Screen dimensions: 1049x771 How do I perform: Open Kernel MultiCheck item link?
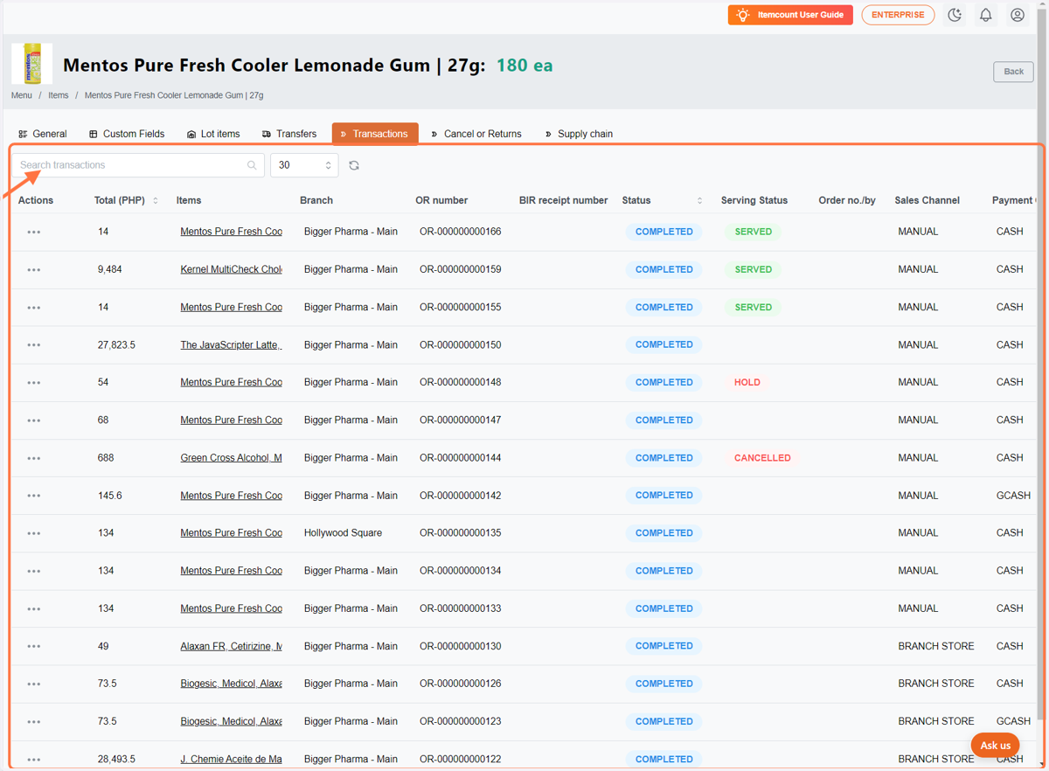click(232, 269)
